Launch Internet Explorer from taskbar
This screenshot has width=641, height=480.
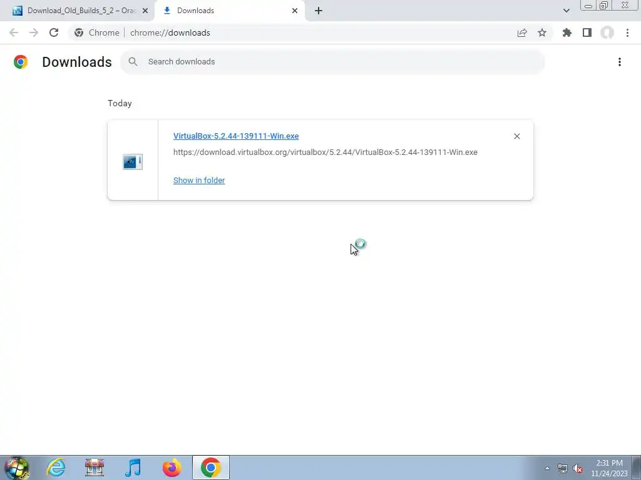point(56,467)
